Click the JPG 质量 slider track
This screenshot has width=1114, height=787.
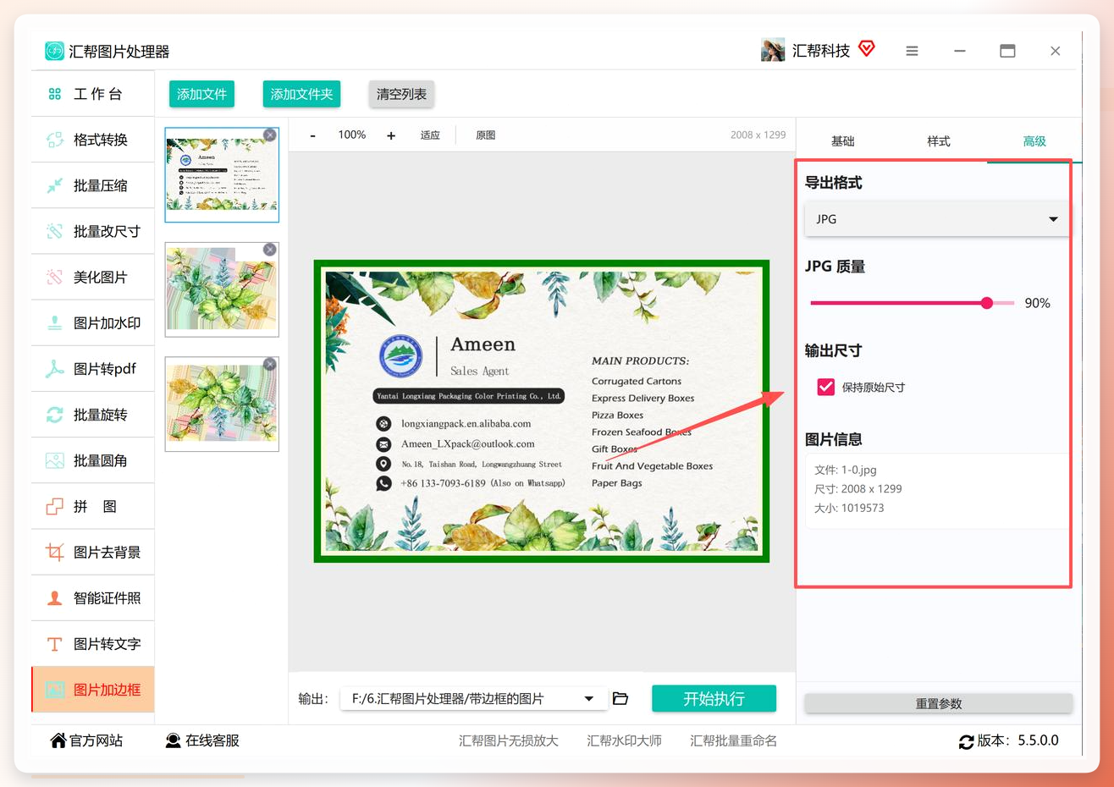click(x=912, y=303)
